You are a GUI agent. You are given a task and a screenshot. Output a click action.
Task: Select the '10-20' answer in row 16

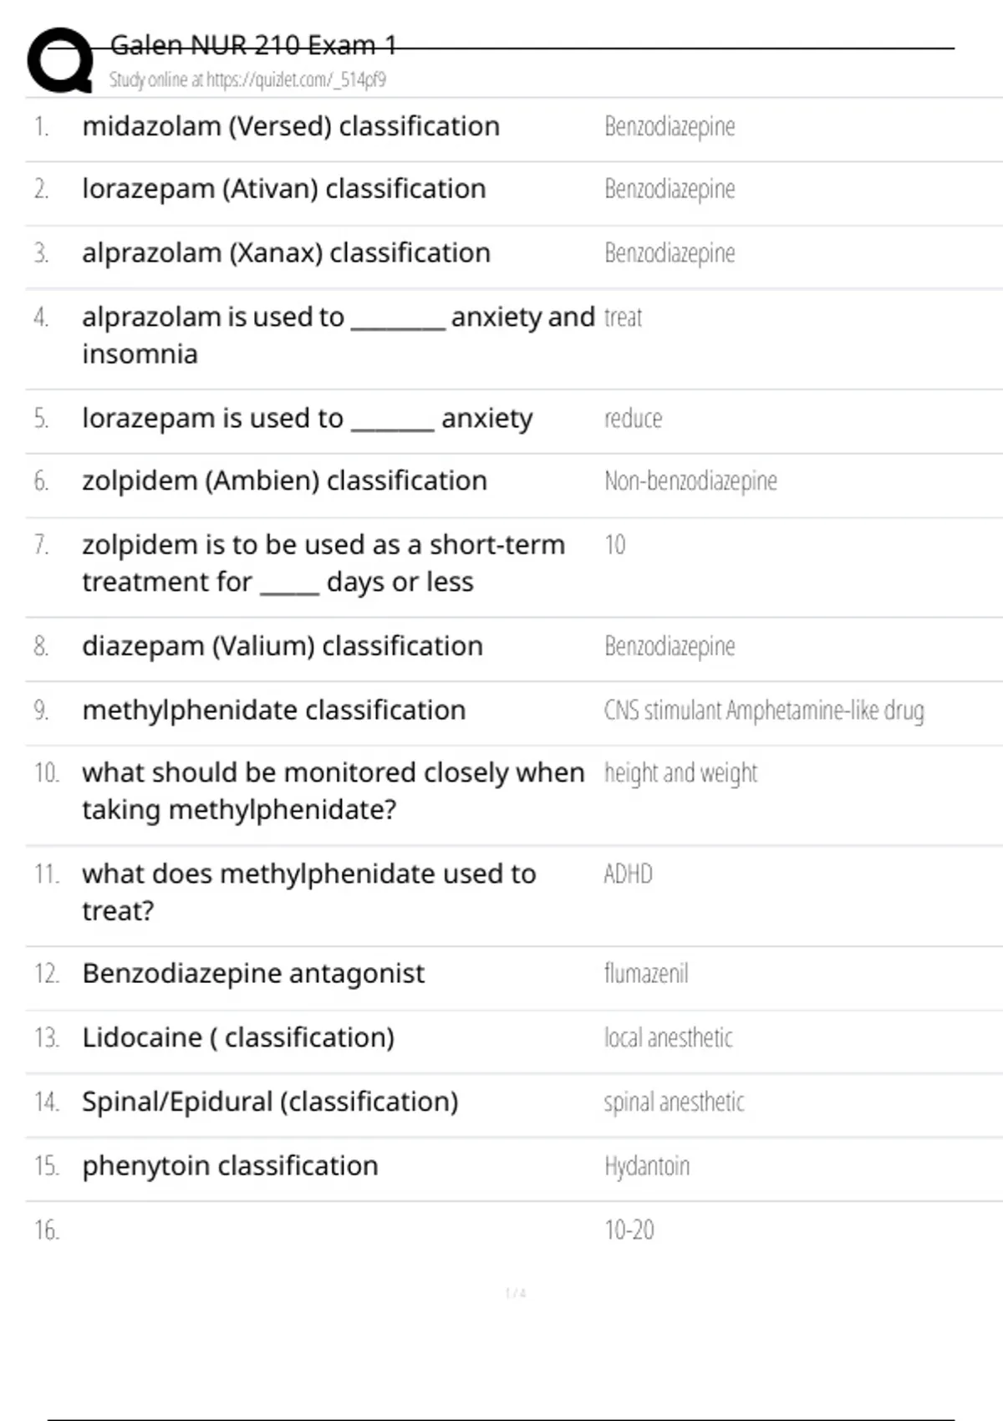coord(629,1230)
